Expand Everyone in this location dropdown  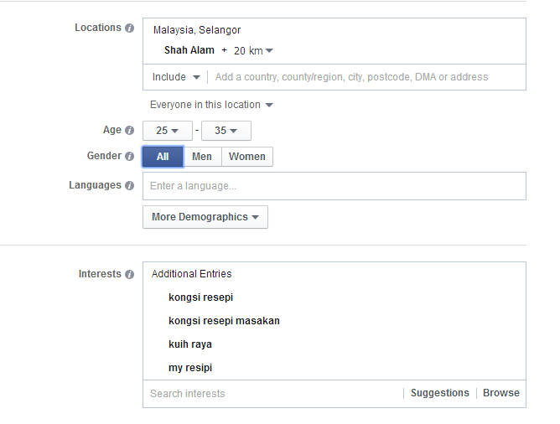(211, 105)
